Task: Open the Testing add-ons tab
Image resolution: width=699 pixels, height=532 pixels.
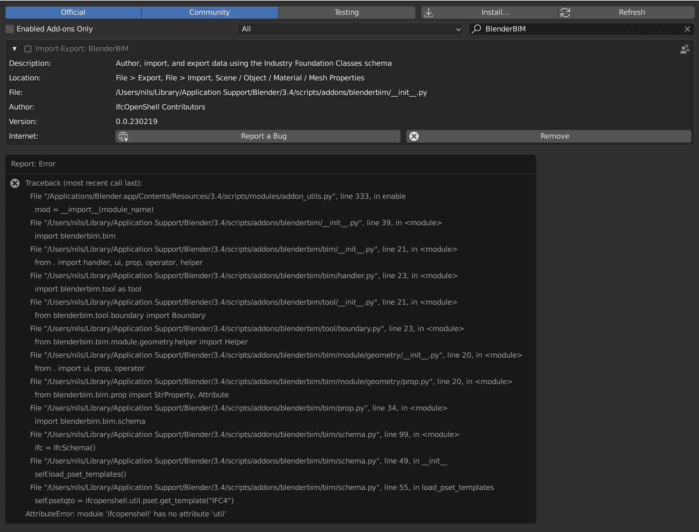Action: [x=346, y=12]
